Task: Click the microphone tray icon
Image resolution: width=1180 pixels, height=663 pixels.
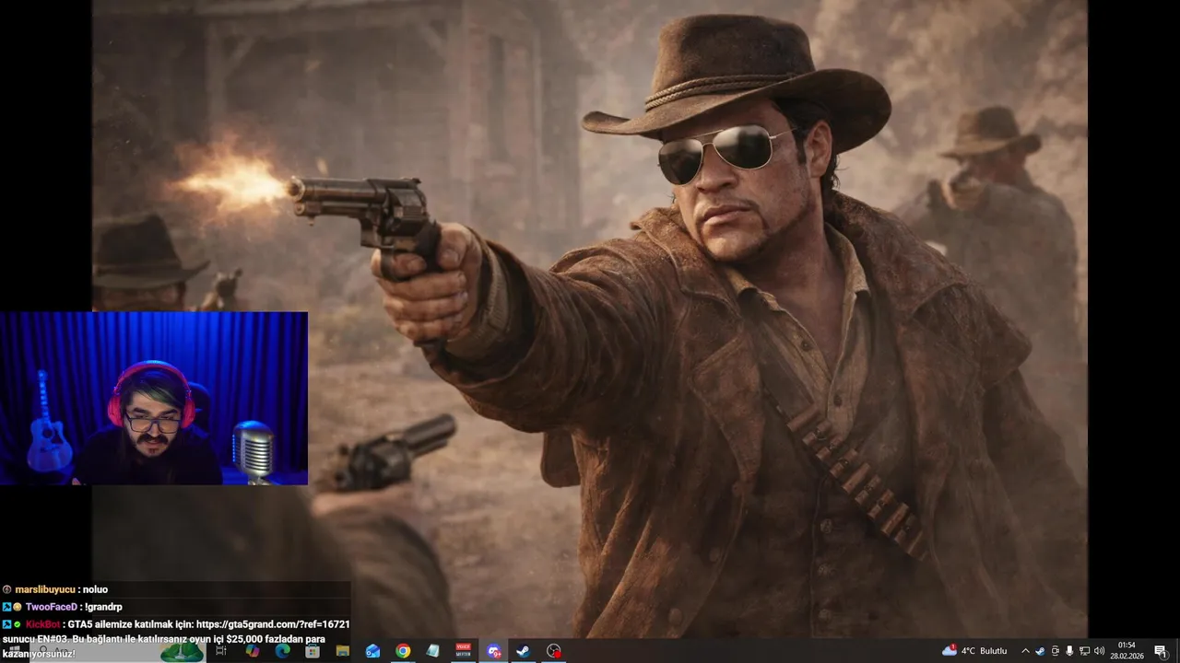Action: (1069, 651)
